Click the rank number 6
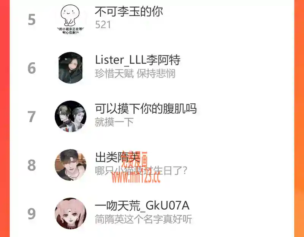304x237 pixels. coord(32,68)
